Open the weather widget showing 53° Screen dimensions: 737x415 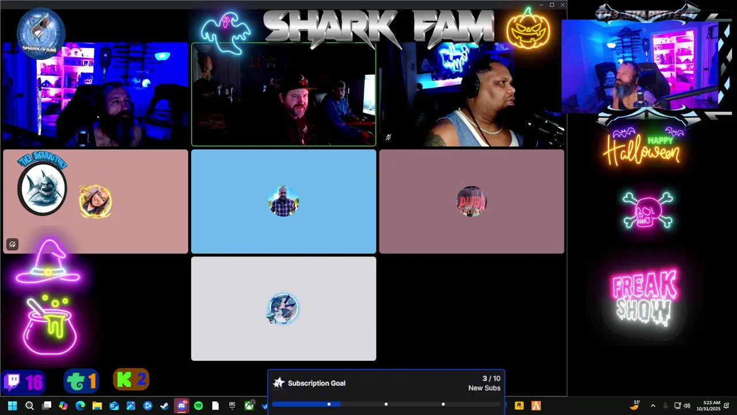point(635,405)
